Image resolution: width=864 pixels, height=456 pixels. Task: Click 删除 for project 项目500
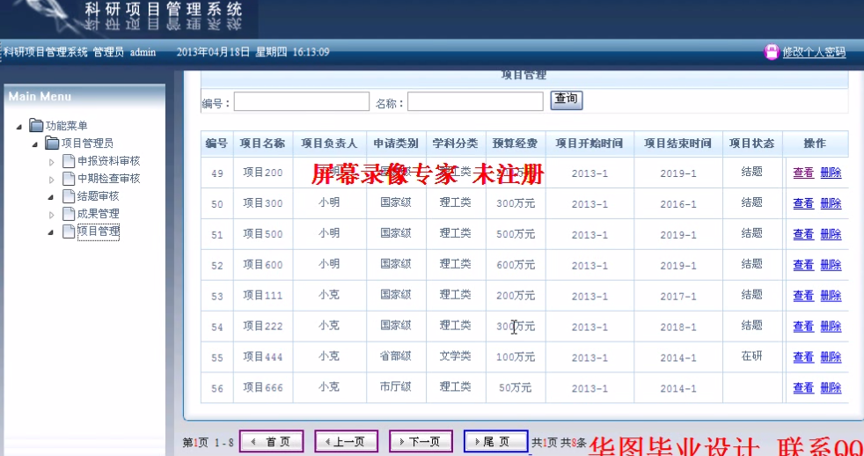(x=831, y=234)
